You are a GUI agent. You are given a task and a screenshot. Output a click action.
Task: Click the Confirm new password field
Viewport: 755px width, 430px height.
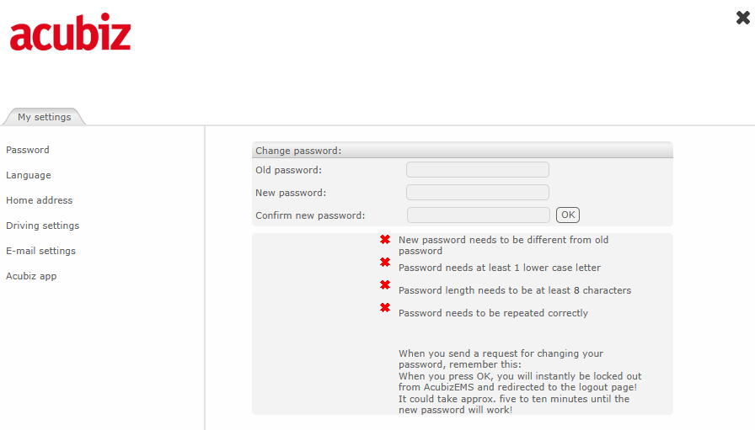tap(478, 215)
